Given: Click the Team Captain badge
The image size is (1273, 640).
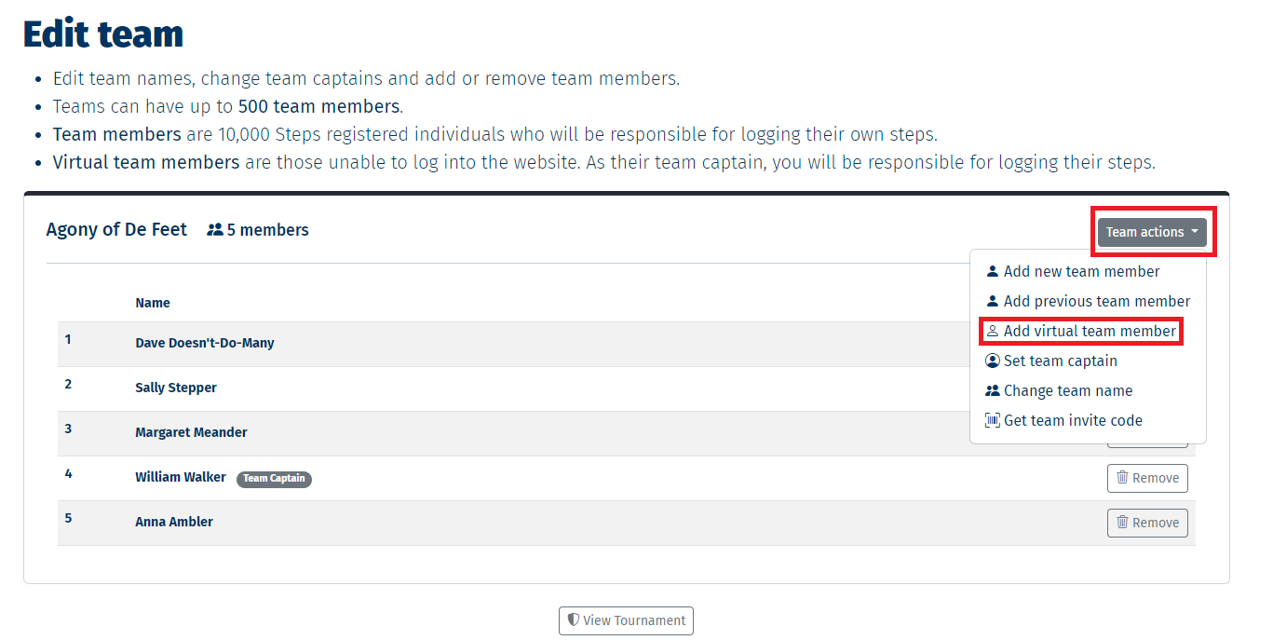Looking at the screenshot, I should click(274, 479).
